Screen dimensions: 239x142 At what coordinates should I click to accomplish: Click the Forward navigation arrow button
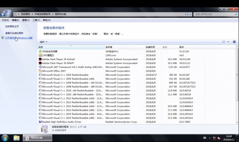[x=8, y=14]
